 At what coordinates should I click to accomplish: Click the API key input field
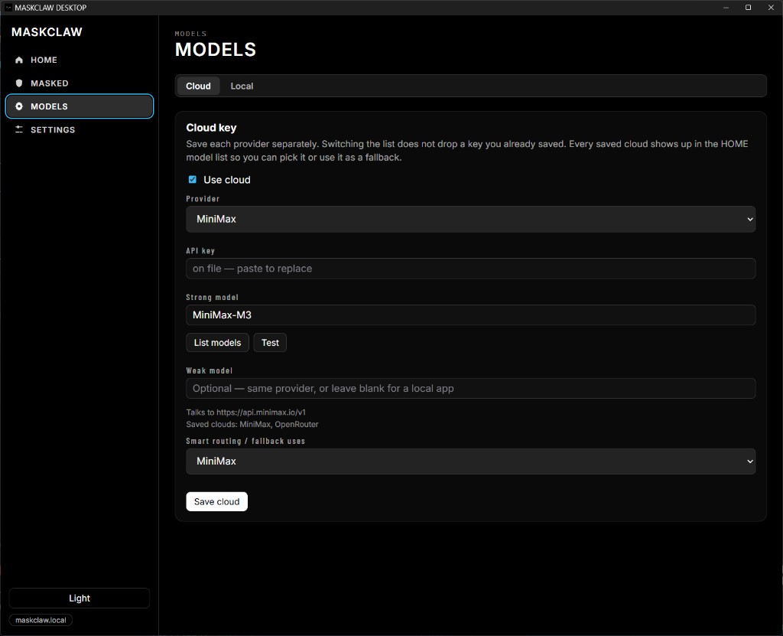coord(470,269)
